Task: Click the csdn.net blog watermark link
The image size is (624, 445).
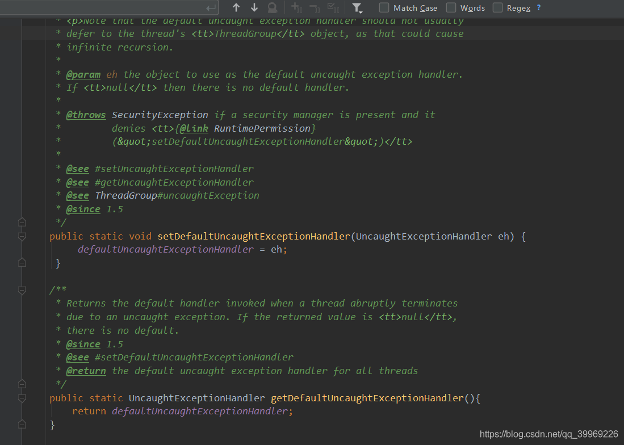Action: tap(548, 434)
